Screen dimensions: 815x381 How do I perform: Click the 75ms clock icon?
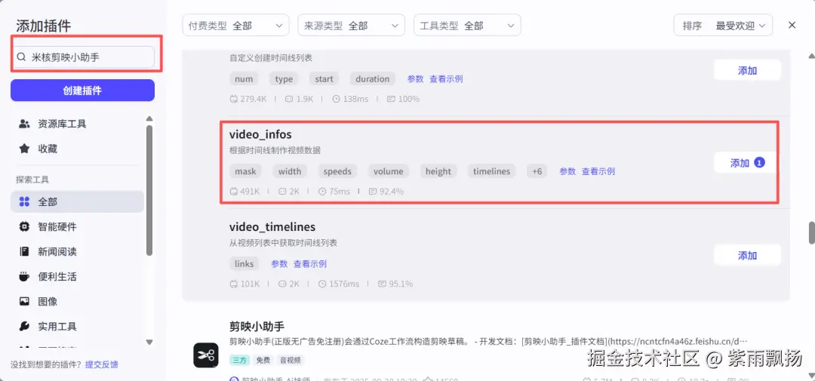[321, 192]
